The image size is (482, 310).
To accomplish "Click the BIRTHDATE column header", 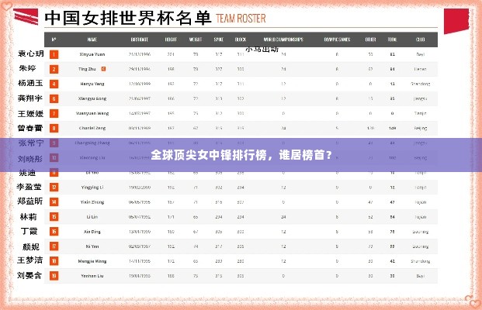I will pos(140,39).
